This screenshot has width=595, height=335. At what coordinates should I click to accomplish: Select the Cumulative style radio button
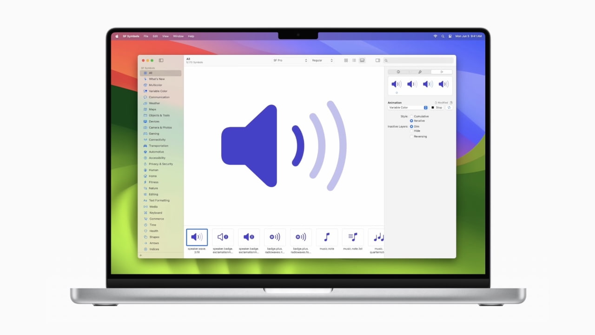(x=411, y=116)
